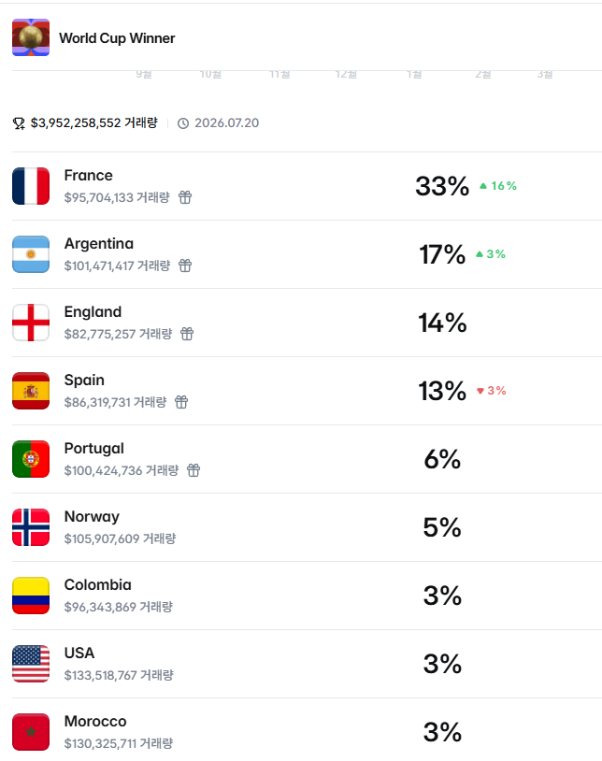Click the World Cup Winner title
Viewport: 602px width, 761px height.
[x=117, y=38]
